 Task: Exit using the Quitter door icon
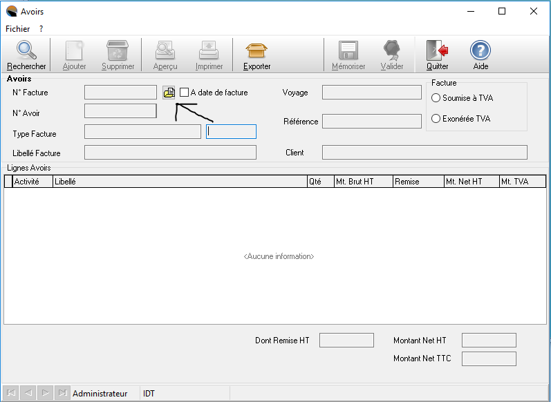[437, 51]
